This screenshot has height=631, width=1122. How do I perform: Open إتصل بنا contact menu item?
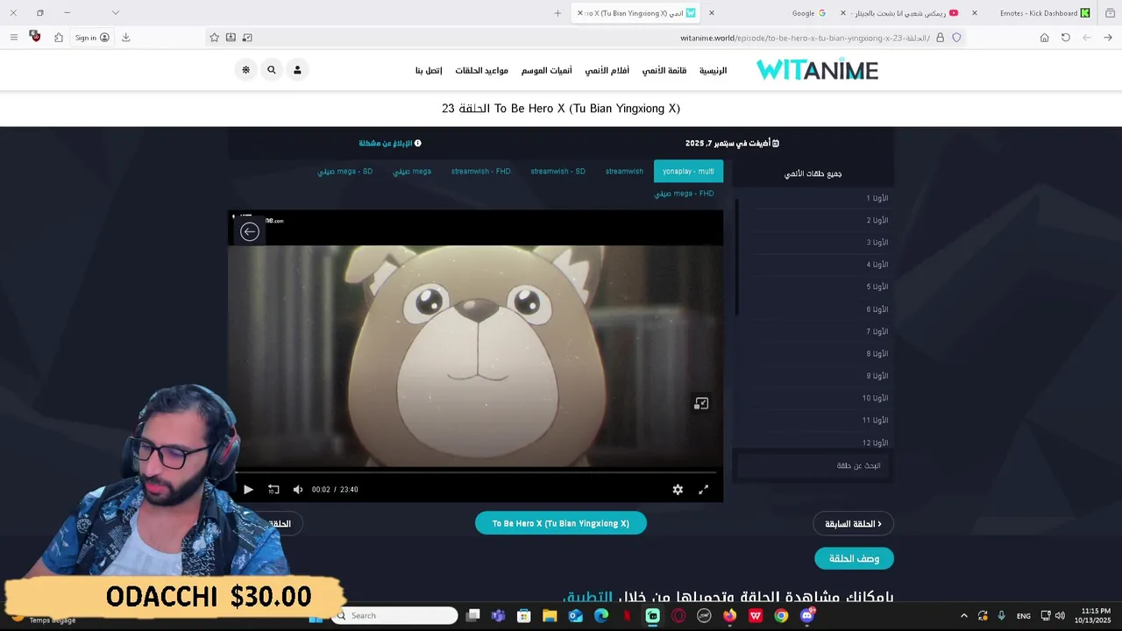(429, 70)
